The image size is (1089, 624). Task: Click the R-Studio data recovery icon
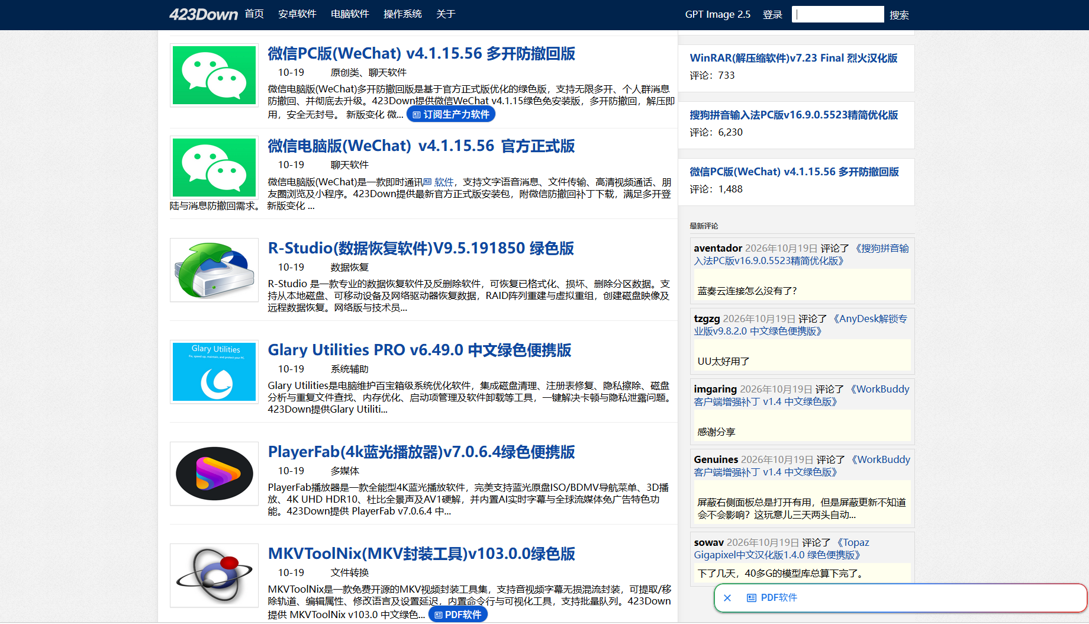[x=214, y=270]
